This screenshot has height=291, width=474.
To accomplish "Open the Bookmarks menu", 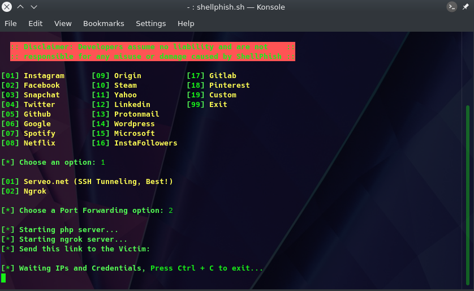I will (104, 24).
